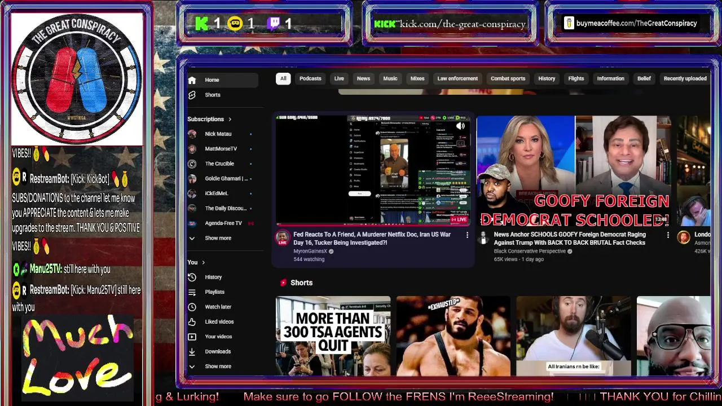Open the YouTube Home sidebar icon
Viewport: 722px width, 406px height.
click(x=192, y=80)
